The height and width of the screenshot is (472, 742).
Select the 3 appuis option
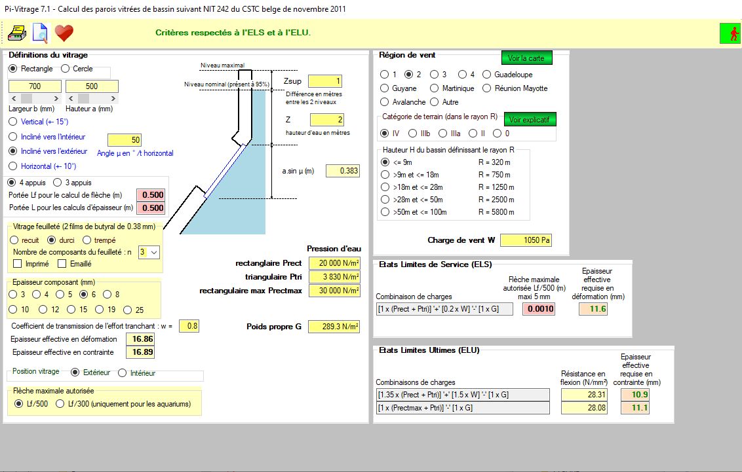(x=57, y=183)
